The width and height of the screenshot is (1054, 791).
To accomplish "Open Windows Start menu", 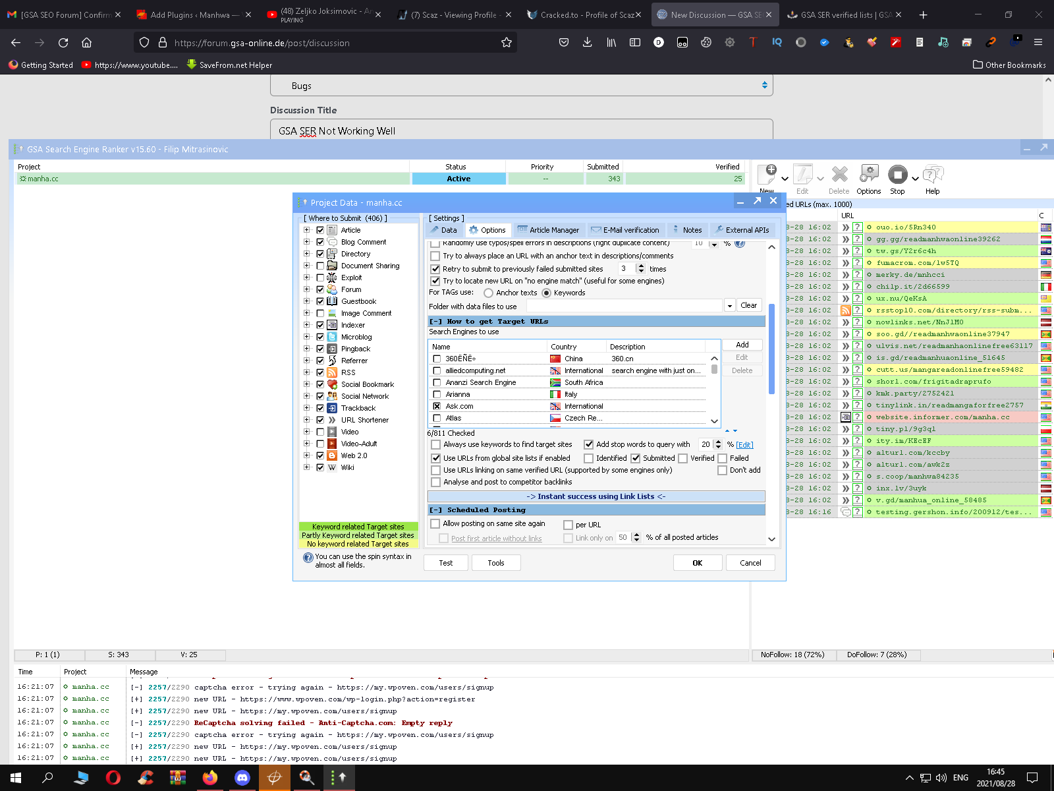I will (x=16, y=778).
